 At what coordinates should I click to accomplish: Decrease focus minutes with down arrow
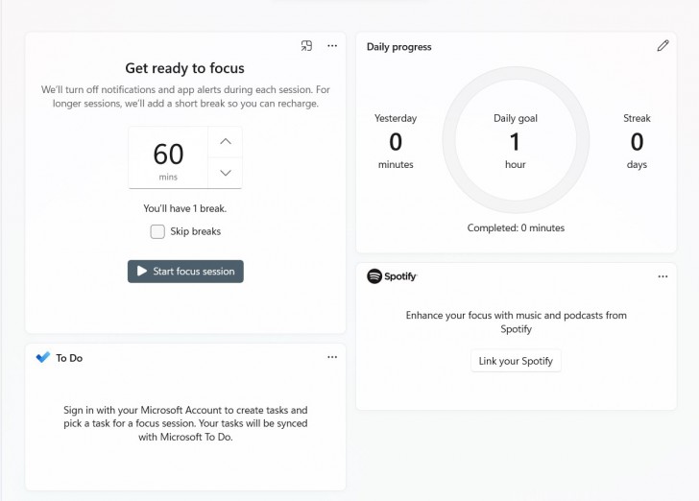tap(226, 173)
